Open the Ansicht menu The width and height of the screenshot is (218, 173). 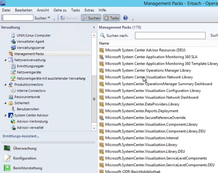[x=43, y=10]
